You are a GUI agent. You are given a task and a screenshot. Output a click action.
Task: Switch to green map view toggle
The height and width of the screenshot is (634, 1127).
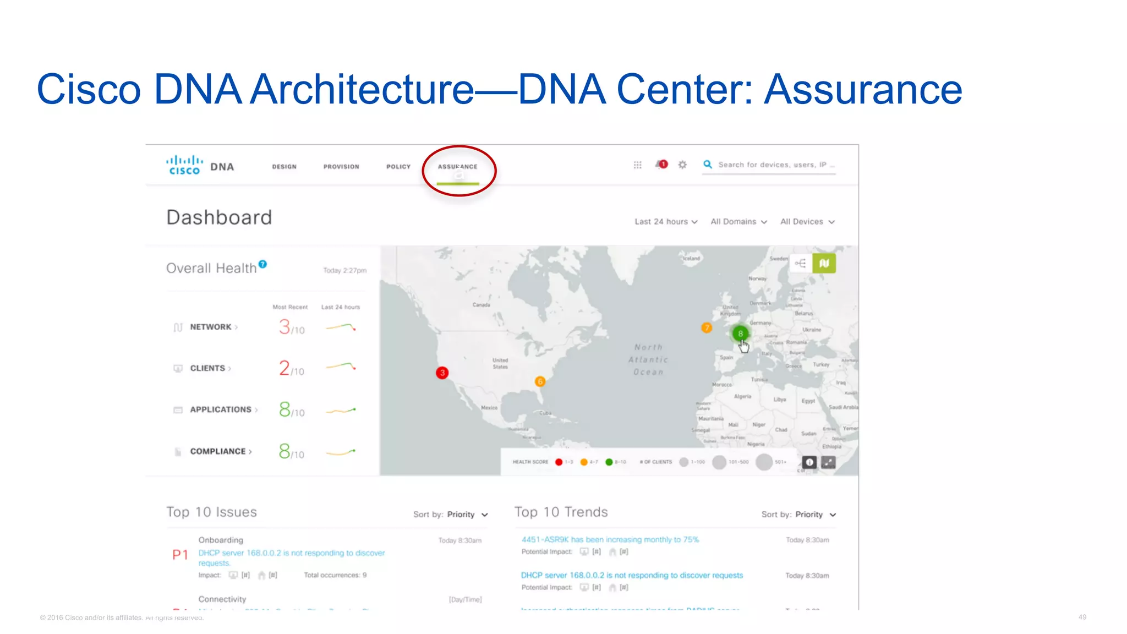point(824,263)
